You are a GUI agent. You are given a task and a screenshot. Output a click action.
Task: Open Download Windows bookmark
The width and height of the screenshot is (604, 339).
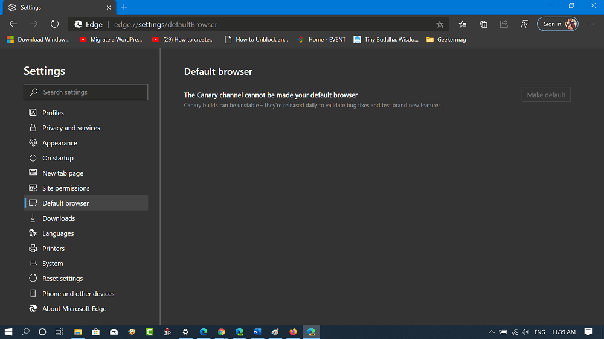point(38,39)
